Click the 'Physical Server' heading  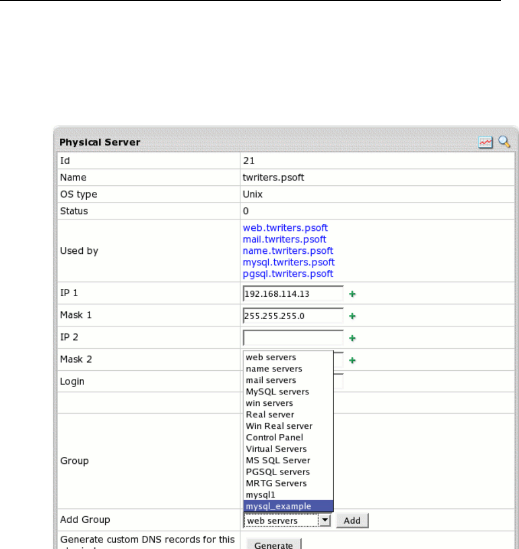[x=100, y=142]
